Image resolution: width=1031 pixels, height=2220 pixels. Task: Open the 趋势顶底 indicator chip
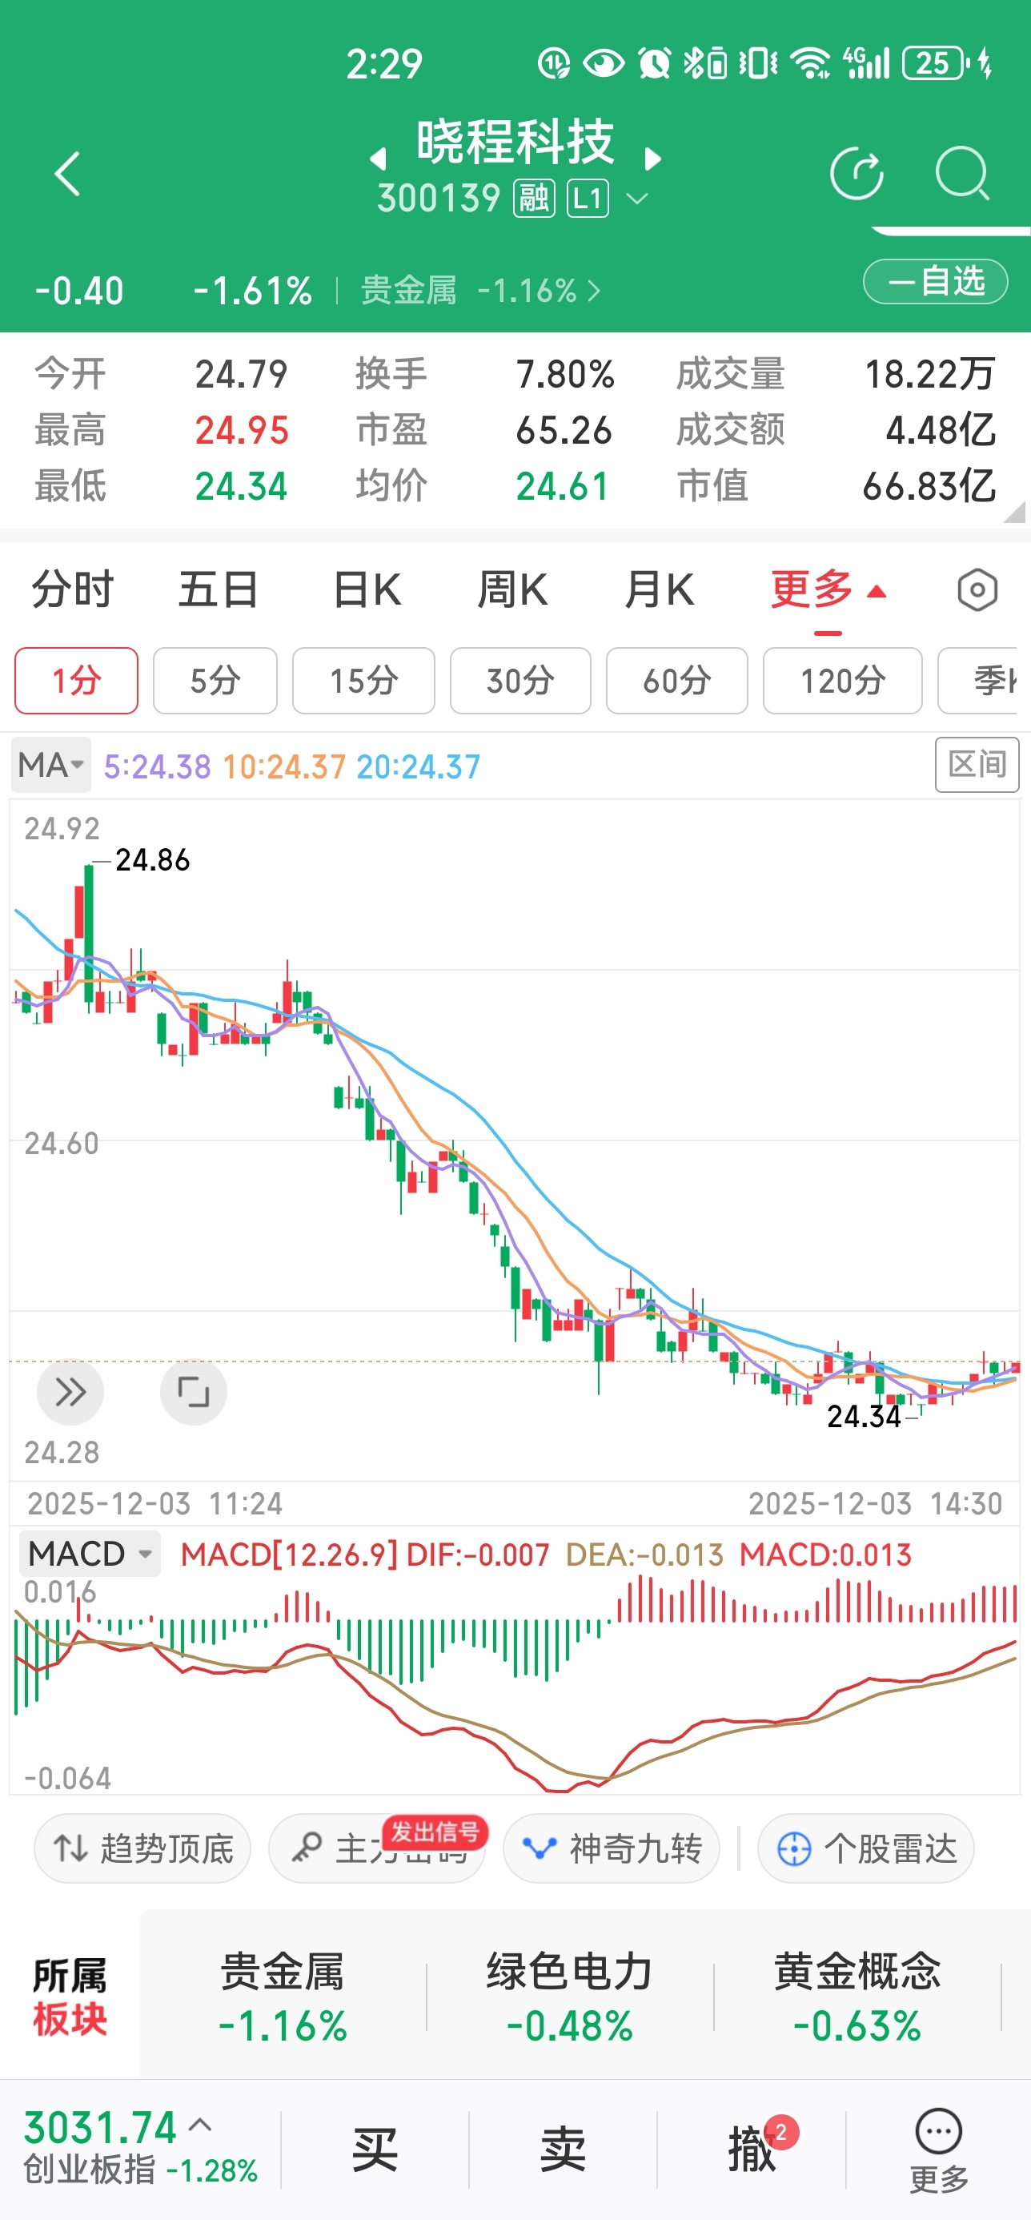tap(142, 1848)
